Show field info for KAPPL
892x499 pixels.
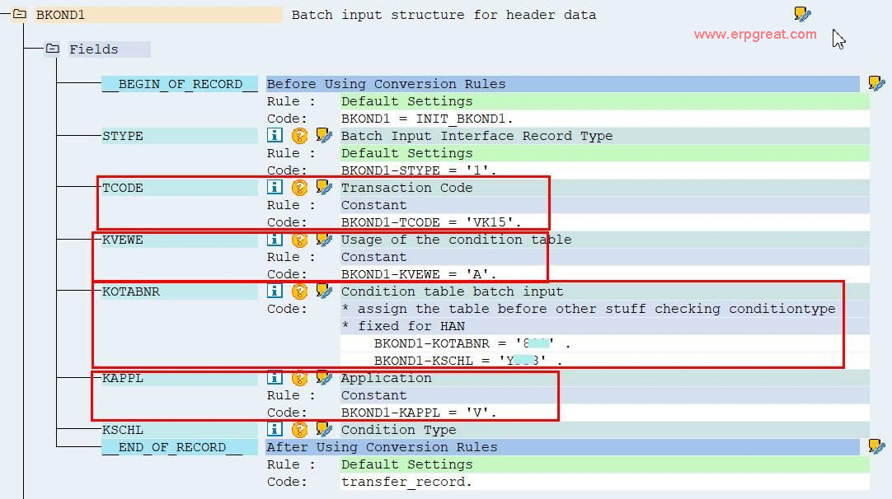point(275,377)
